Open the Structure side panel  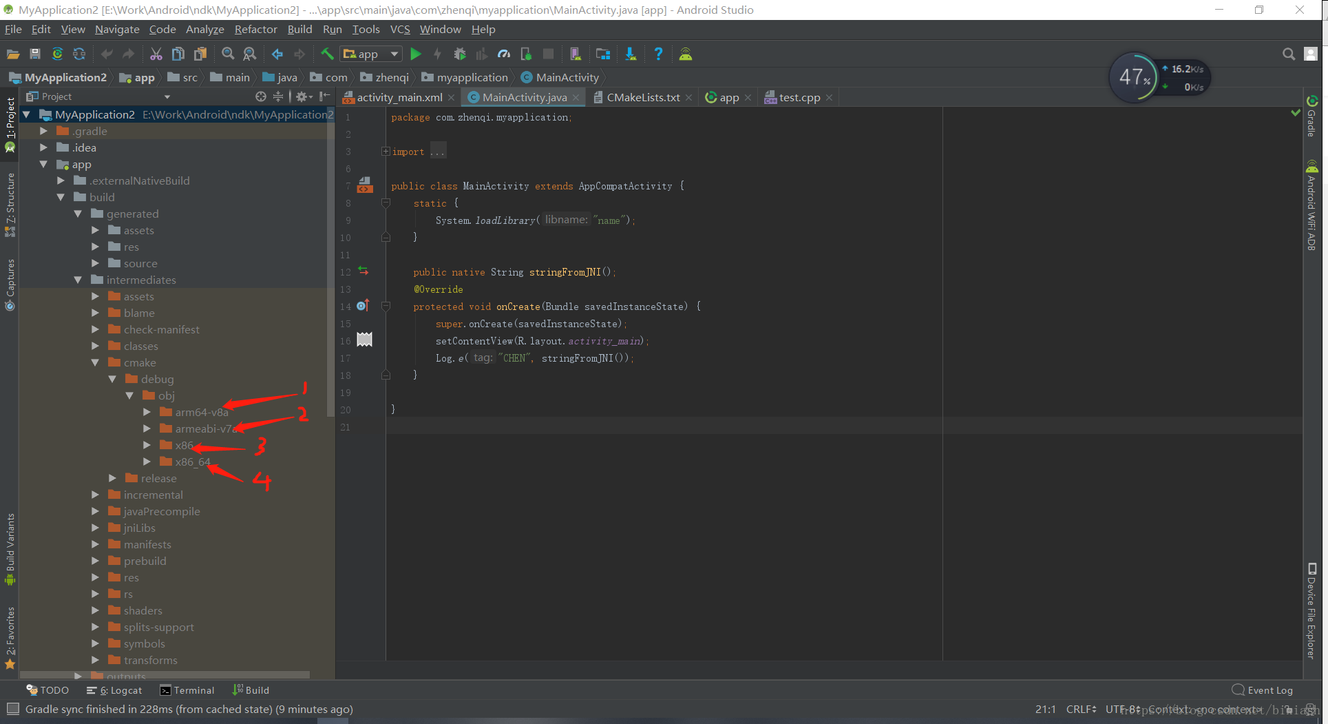pyautogui.click(x=10, y=205)
